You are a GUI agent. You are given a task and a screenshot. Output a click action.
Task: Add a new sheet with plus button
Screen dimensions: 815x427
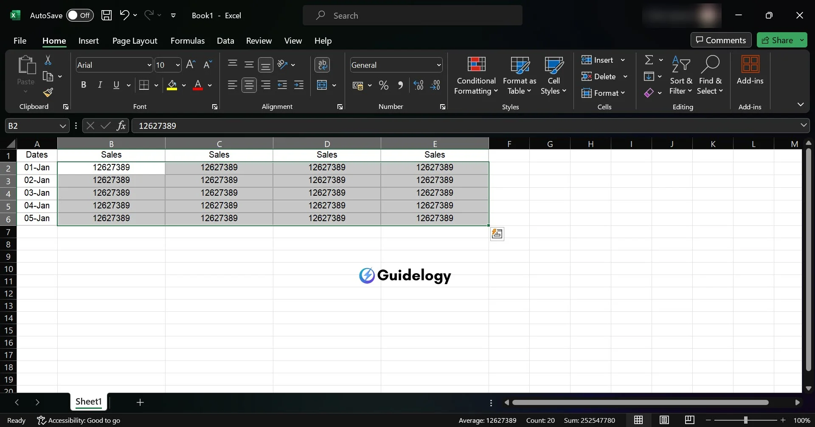click(140, 402)
